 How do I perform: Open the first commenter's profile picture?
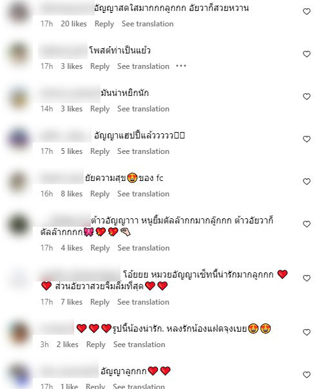pyautogui.click(x=19, y=12)
